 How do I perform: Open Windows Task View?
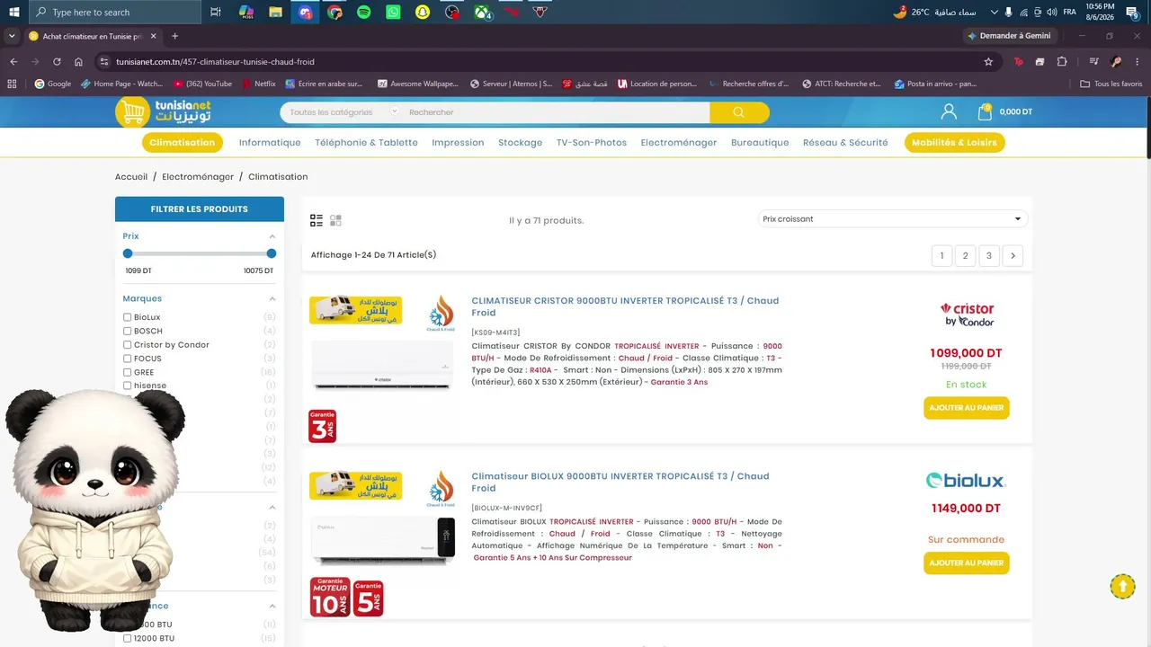pyautogui.click(x=216, y=12)
